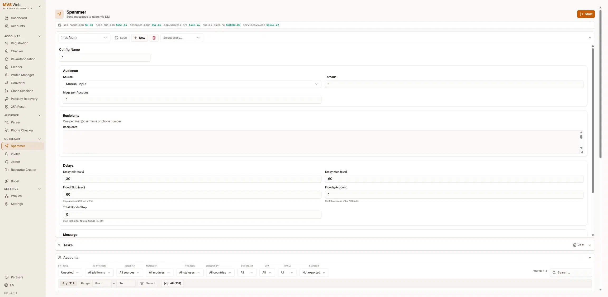Open the All countries filter dropdown

(x=220, y=273)
